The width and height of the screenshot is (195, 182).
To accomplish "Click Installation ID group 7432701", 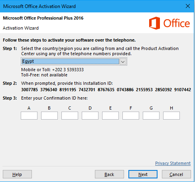I will [x=87, y=90].
